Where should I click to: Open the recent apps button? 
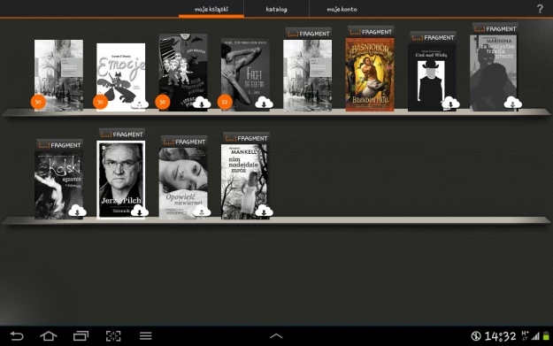(81, 335)
